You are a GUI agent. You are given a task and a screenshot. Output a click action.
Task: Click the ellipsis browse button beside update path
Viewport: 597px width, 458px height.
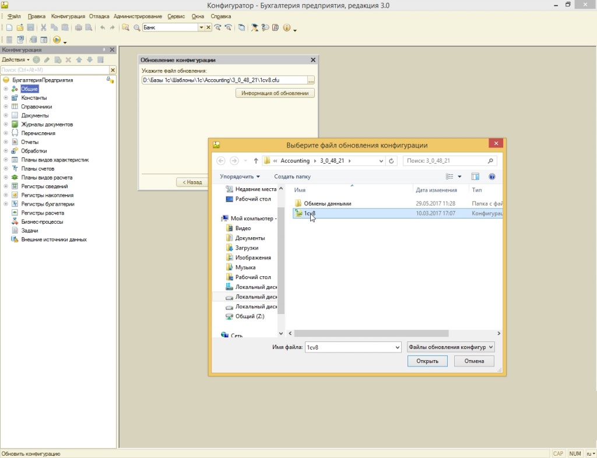(x=311, y=80)
